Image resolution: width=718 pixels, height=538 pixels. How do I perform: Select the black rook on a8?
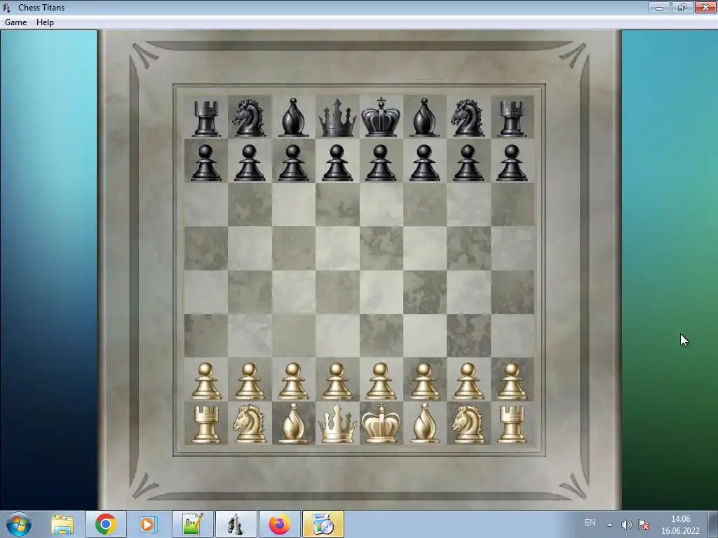pyautogui.click(x=206, y=118)
